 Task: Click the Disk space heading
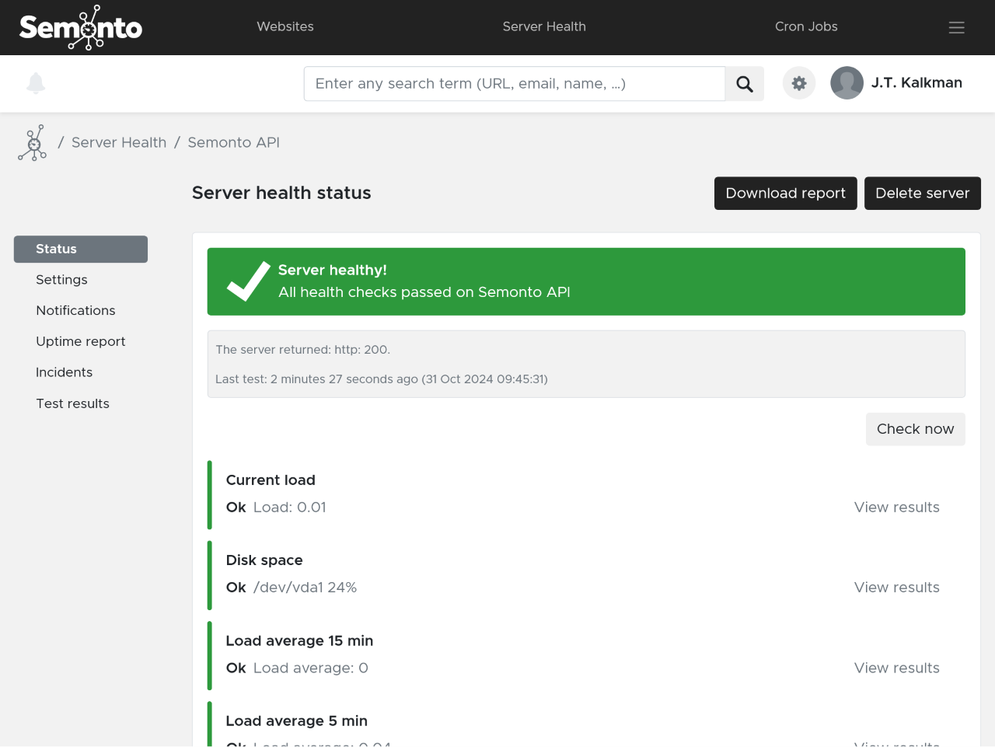pyautogui.click(x=264, y=560)
